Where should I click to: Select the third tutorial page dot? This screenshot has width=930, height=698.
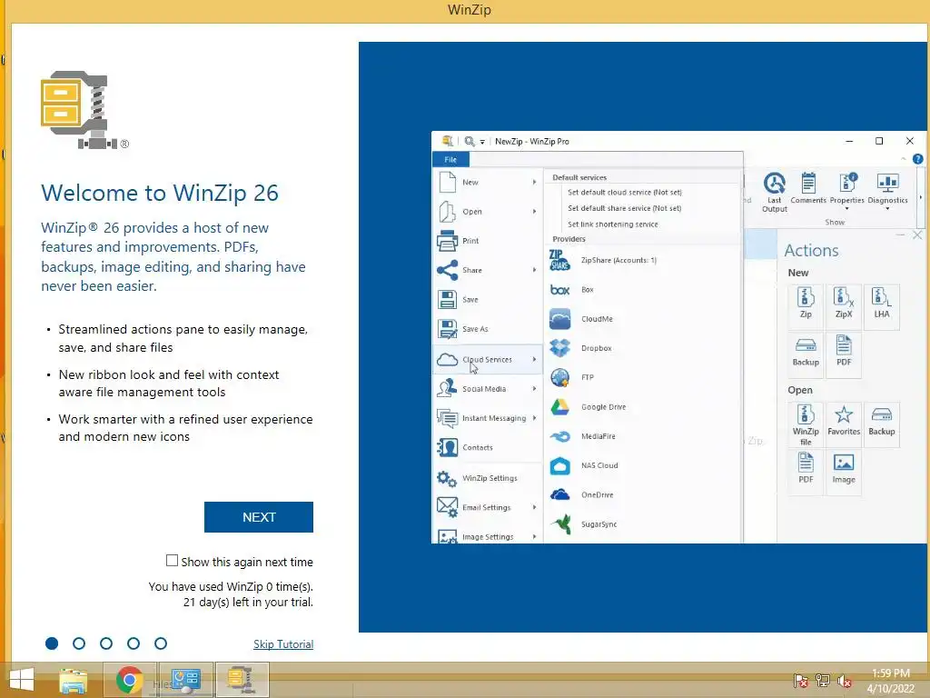[x=106, y=643]
